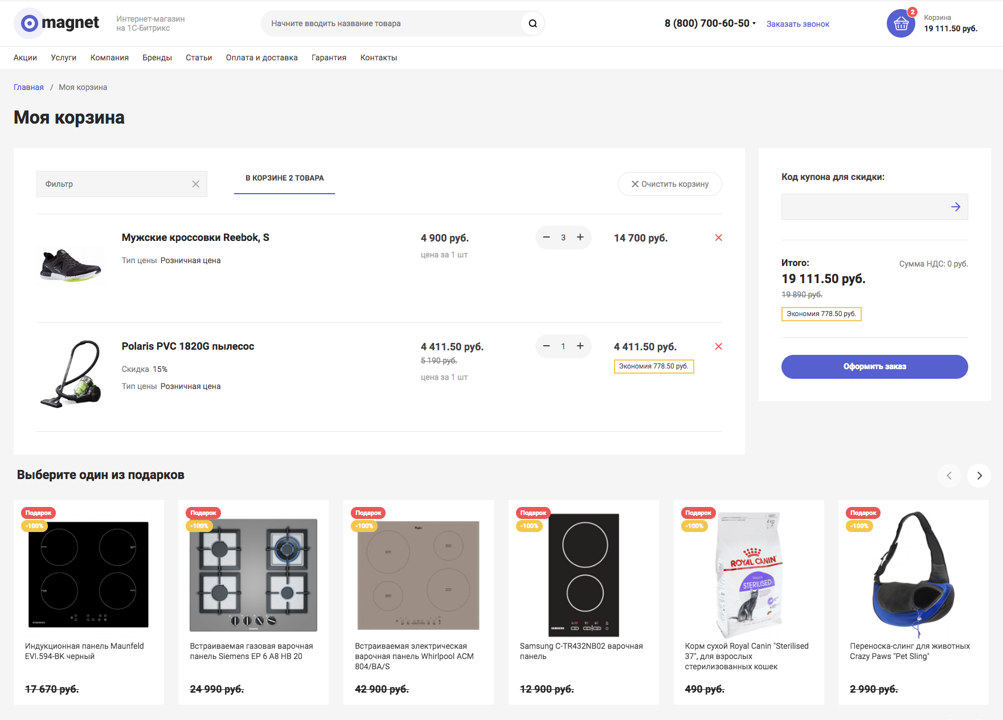Open Корм сухой Royal Canin title link

[747, 656]
